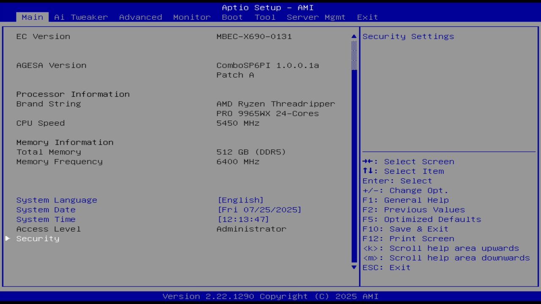Open the Exit tab
The image size is (541, 304).
click(368, 17)
